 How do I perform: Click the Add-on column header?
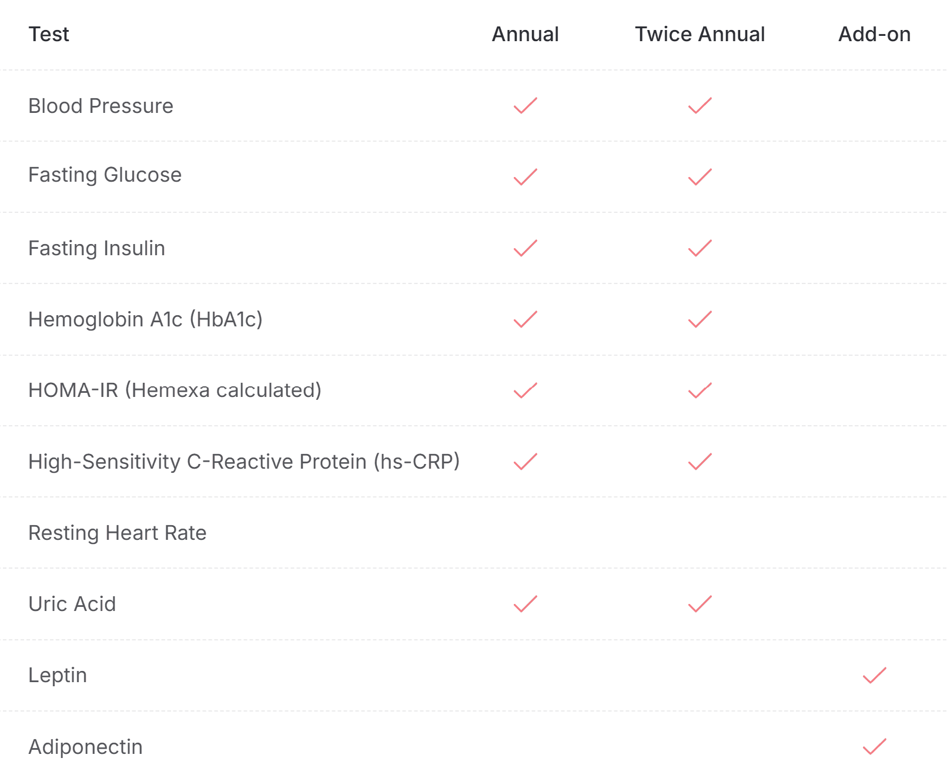click(875, 34)
